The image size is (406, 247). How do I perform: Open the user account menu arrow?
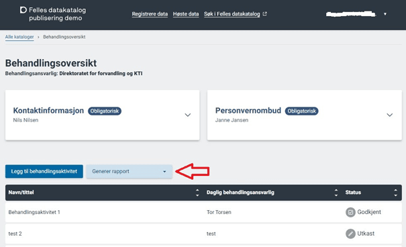[x=385, y=14]
